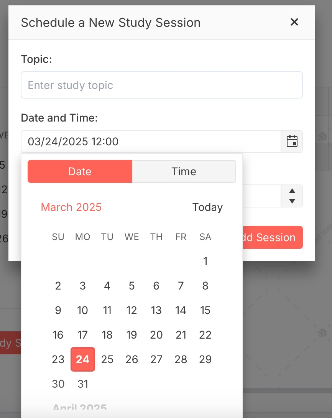Viewport: 332px width, 418px height.
Task: Jump to Today in the calendar
Action: (207, 207)
